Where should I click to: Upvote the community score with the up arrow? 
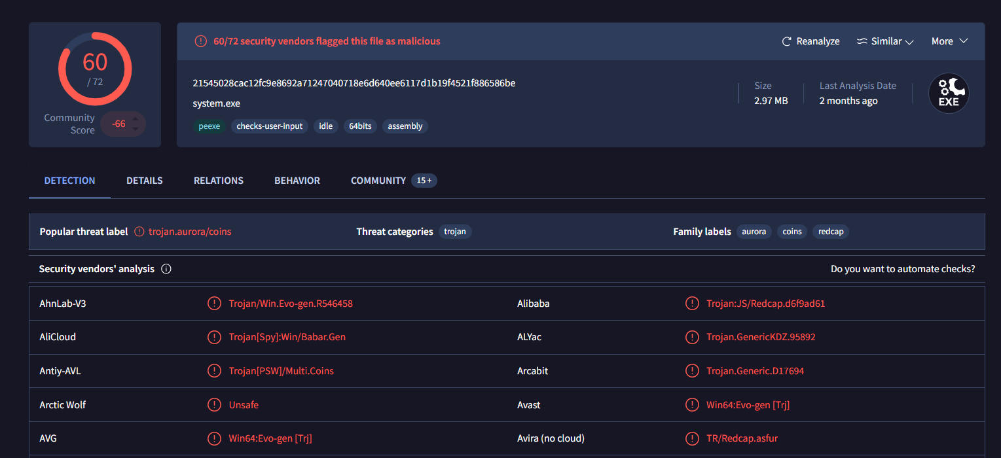click(x=136, y=118)
